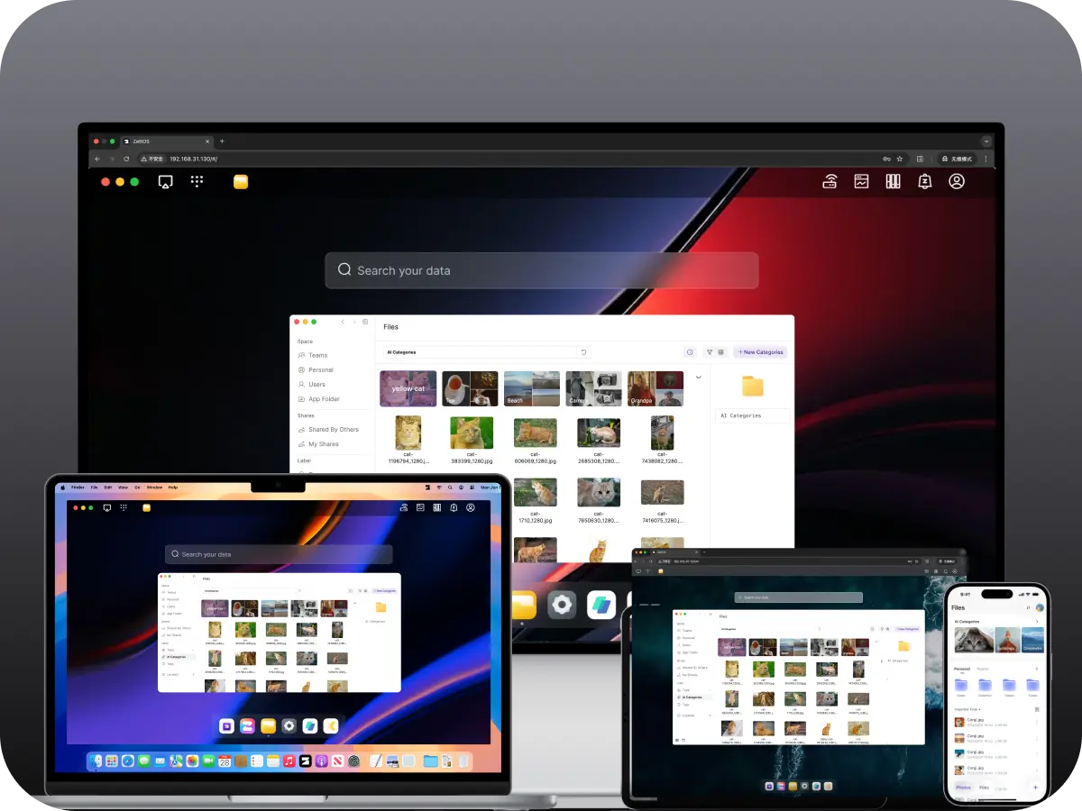Expand the category row chevron after Grandpa
This screenshot has height=811, width=1082.
coord(698,378)
